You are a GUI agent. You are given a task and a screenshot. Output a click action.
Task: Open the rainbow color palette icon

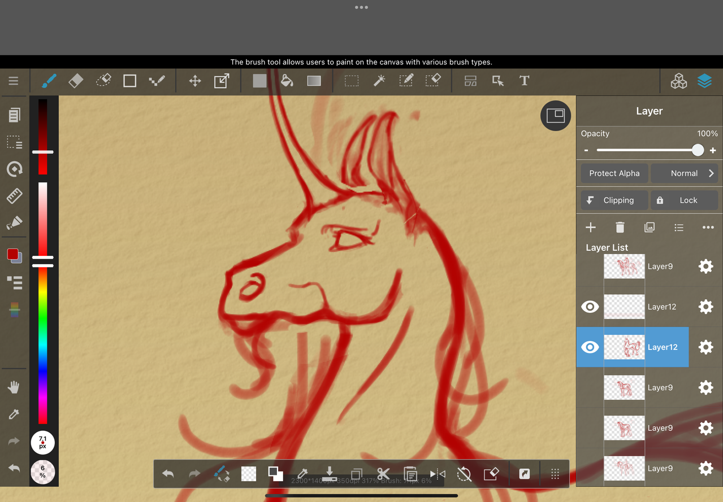pyautogui.click(x=15, y=309)
